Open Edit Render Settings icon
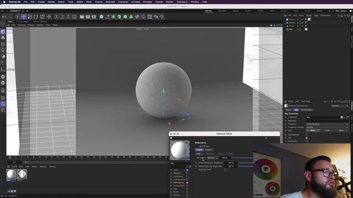This screenshot has height=198, width=353. pos(94,16)
